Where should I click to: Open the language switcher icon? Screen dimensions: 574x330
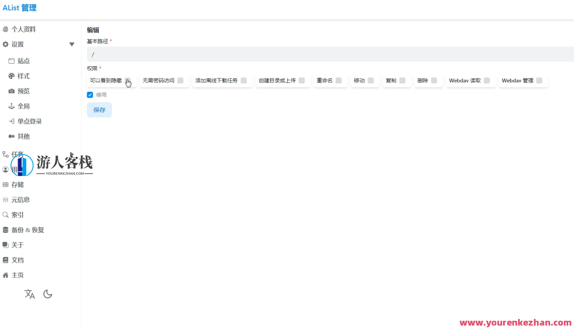[x=30, y=294]
